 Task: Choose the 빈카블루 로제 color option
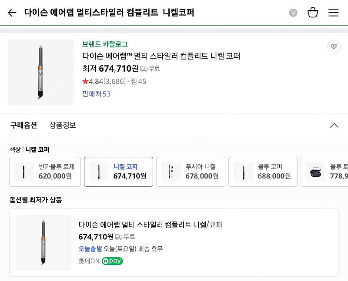tap(45, 172)
